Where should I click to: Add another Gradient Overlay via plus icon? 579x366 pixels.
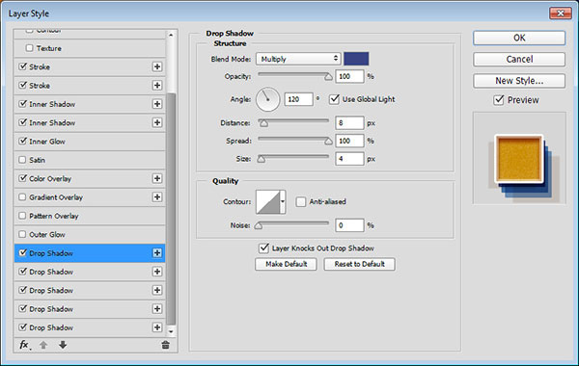(157, 197)
